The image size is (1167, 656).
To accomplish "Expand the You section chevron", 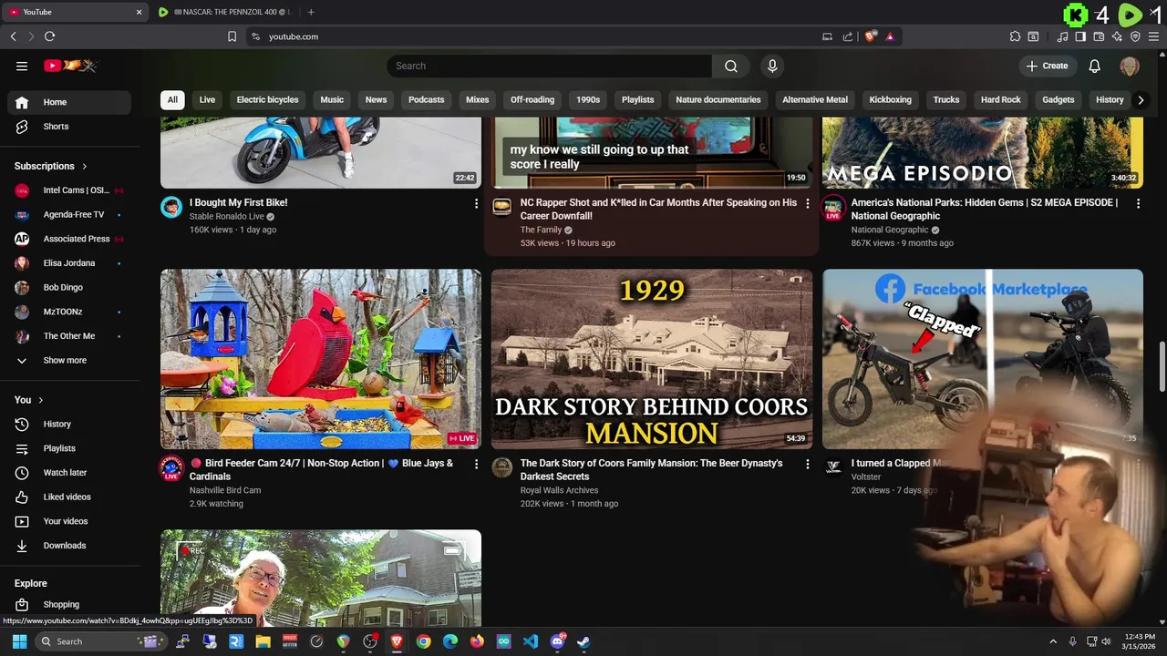I will click(x=40, y=400).
